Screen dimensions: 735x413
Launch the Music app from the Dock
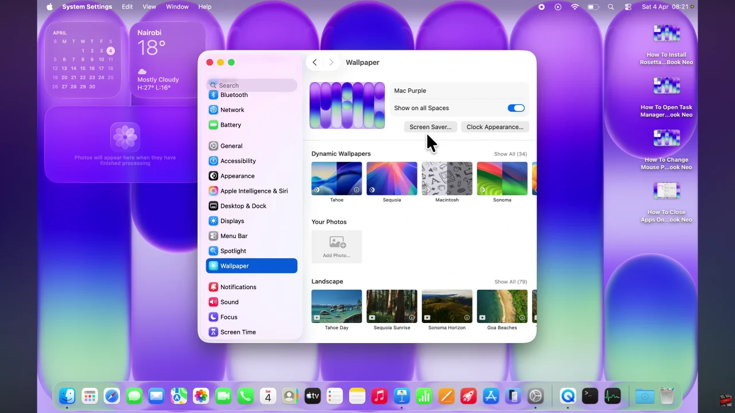pos(379,396)
